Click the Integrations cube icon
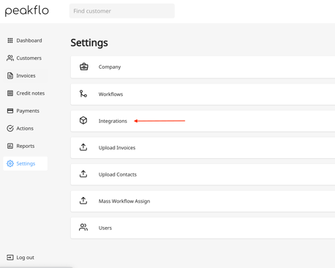The width and height of the screenshot is (335, 268). pyautogui.click(x=83, y=120)
